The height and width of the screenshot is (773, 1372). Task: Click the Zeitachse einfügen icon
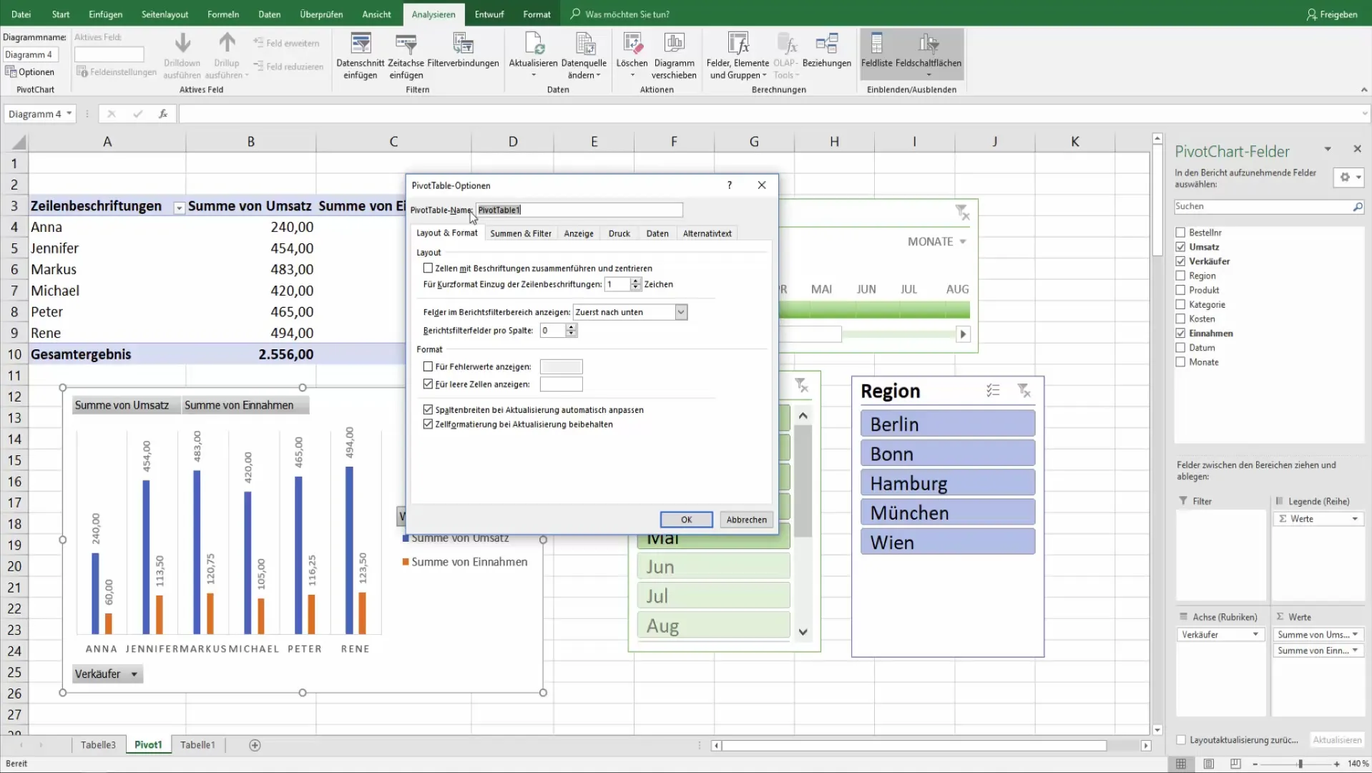[406, 44]
